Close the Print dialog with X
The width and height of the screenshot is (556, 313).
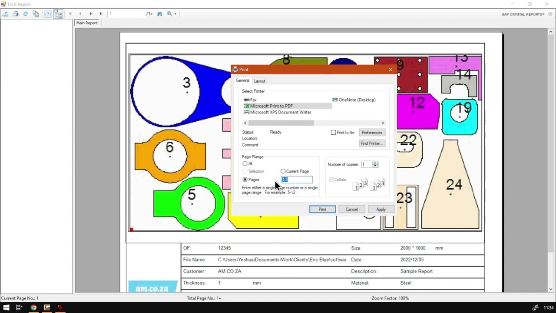coord(391,70)
